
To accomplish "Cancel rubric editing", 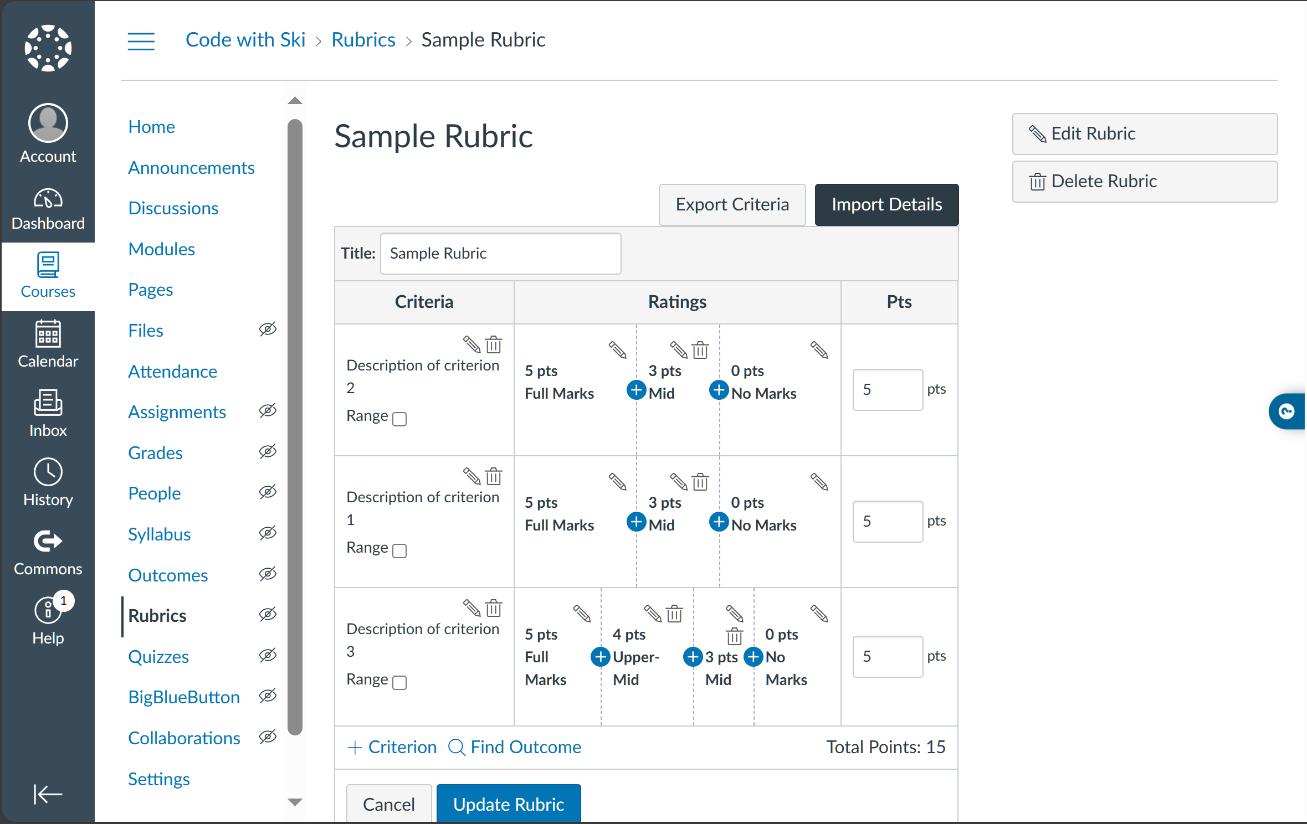I will click(389, 804).
